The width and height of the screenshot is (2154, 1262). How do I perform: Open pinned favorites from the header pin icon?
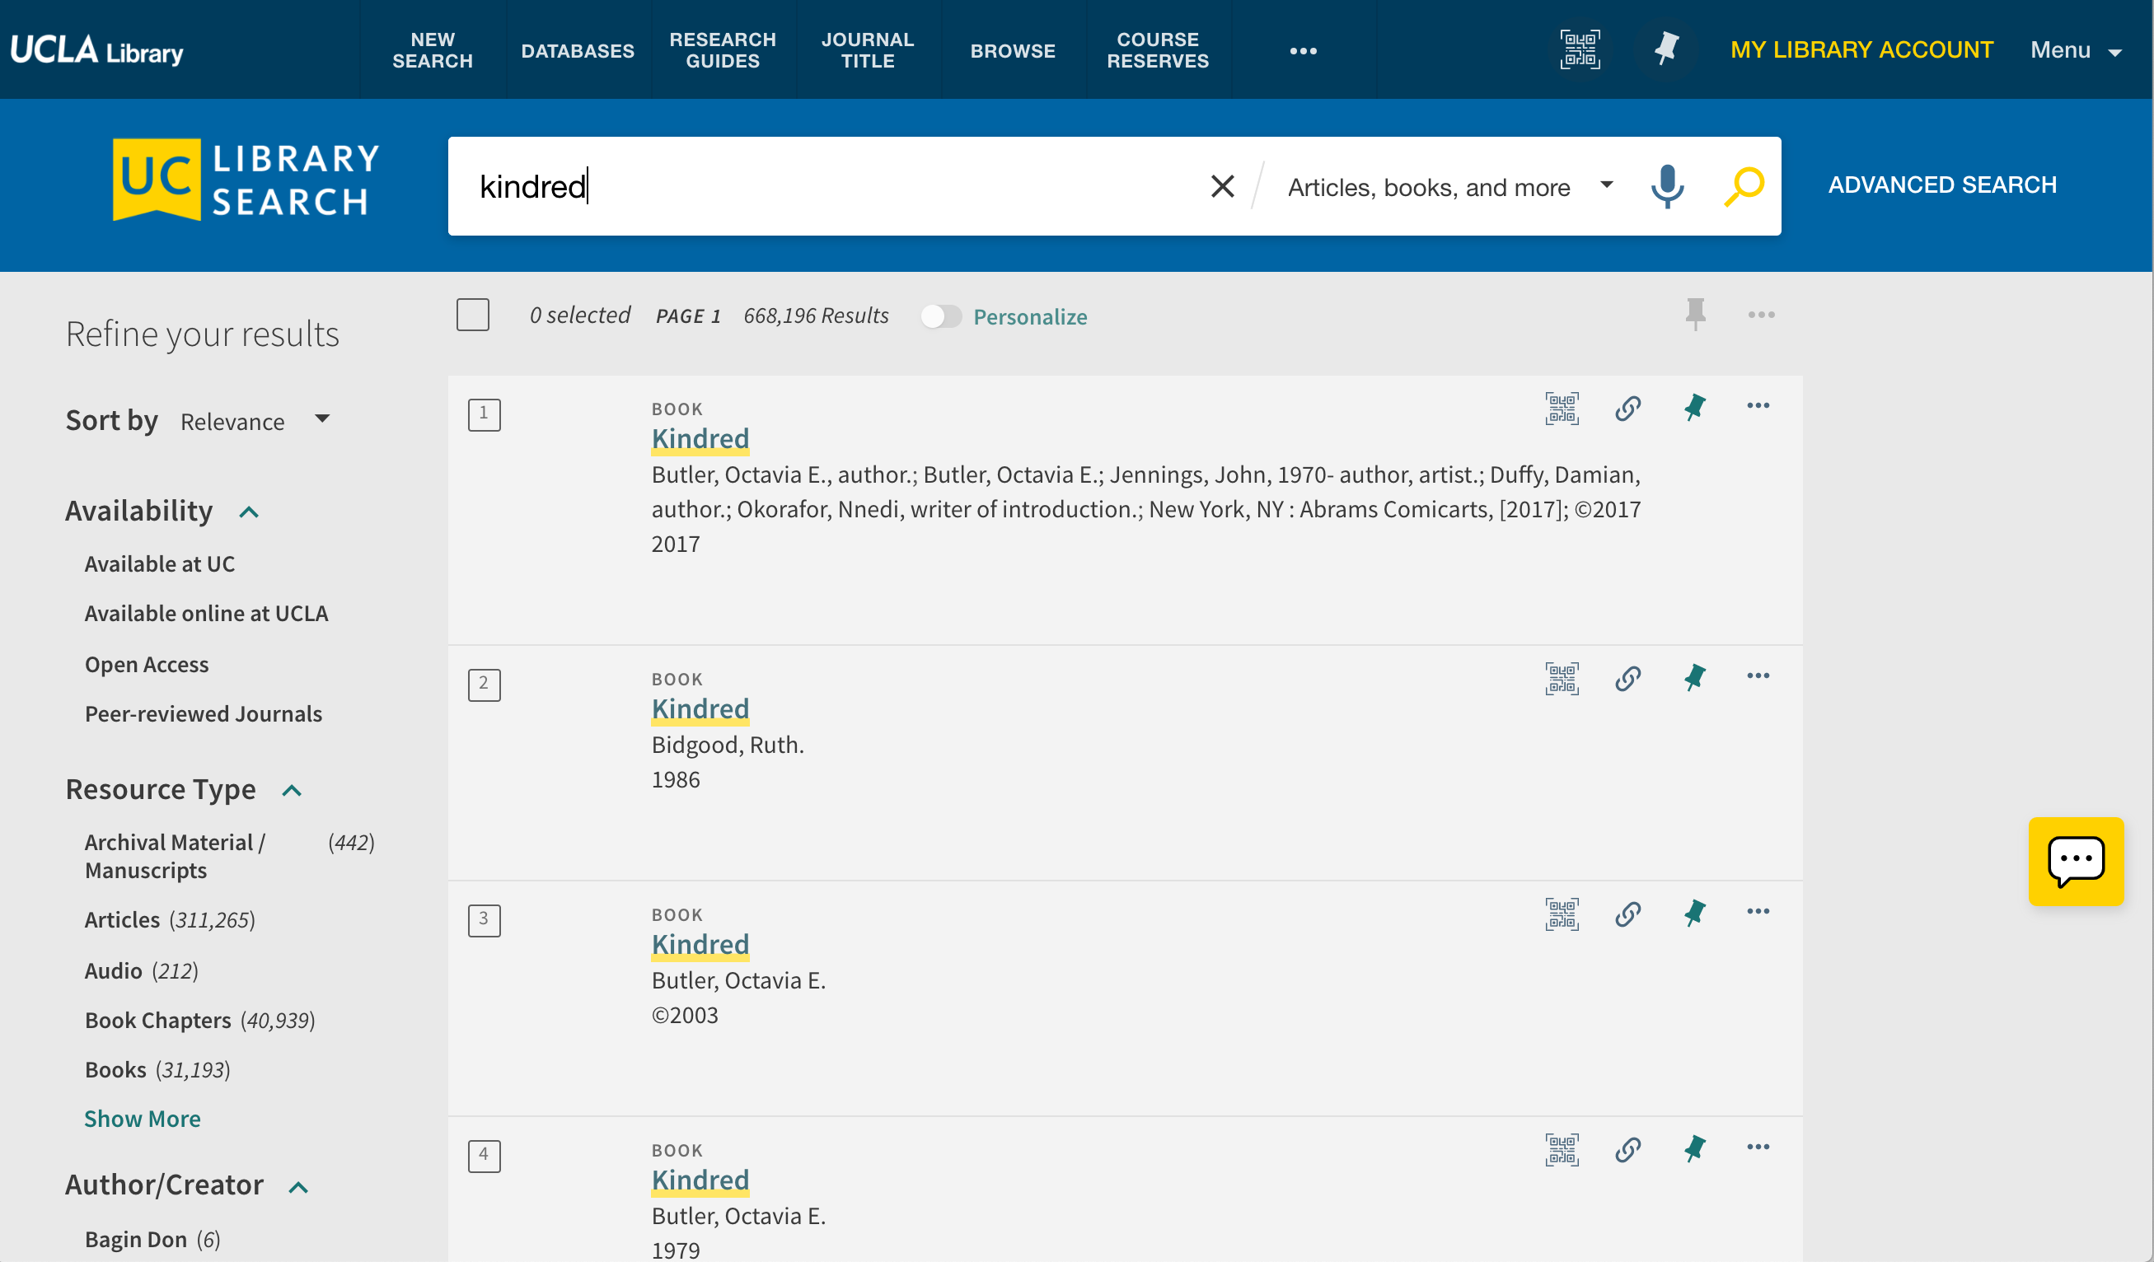pos(1666,49)
